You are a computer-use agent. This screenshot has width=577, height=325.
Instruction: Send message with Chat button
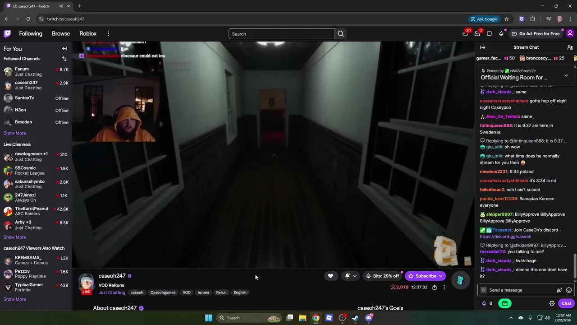[x=566, y=303]
